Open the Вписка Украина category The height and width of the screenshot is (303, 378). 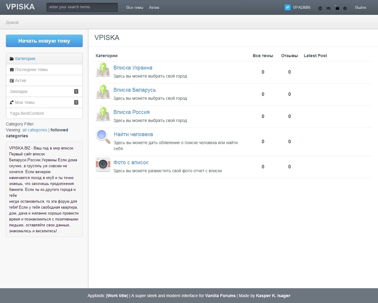coord(133,68)
